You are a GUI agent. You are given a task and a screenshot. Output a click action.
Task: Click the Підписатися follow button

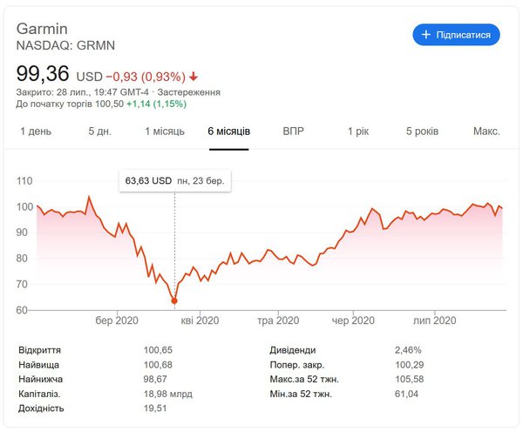pyautogui.click(x=456, y=35)
